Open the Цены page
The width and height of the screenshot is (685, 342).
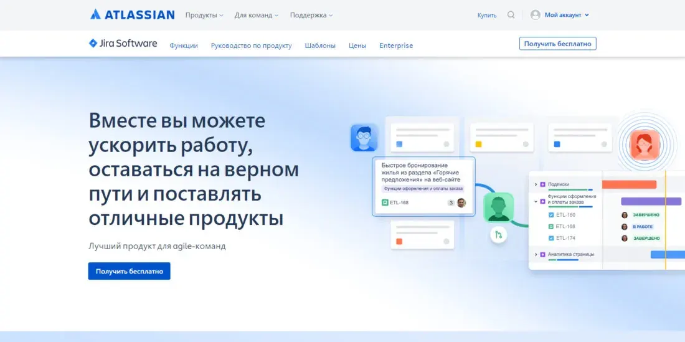pos(357,45)
